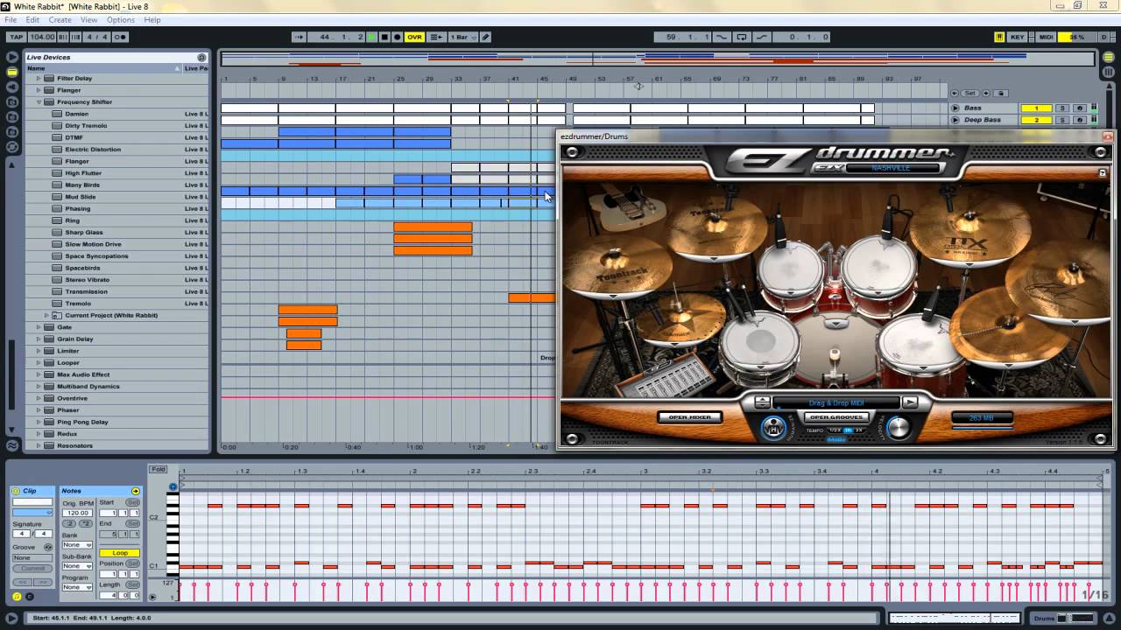
Task: Click the TAP tempo button
Action: [x=17, y=37]
